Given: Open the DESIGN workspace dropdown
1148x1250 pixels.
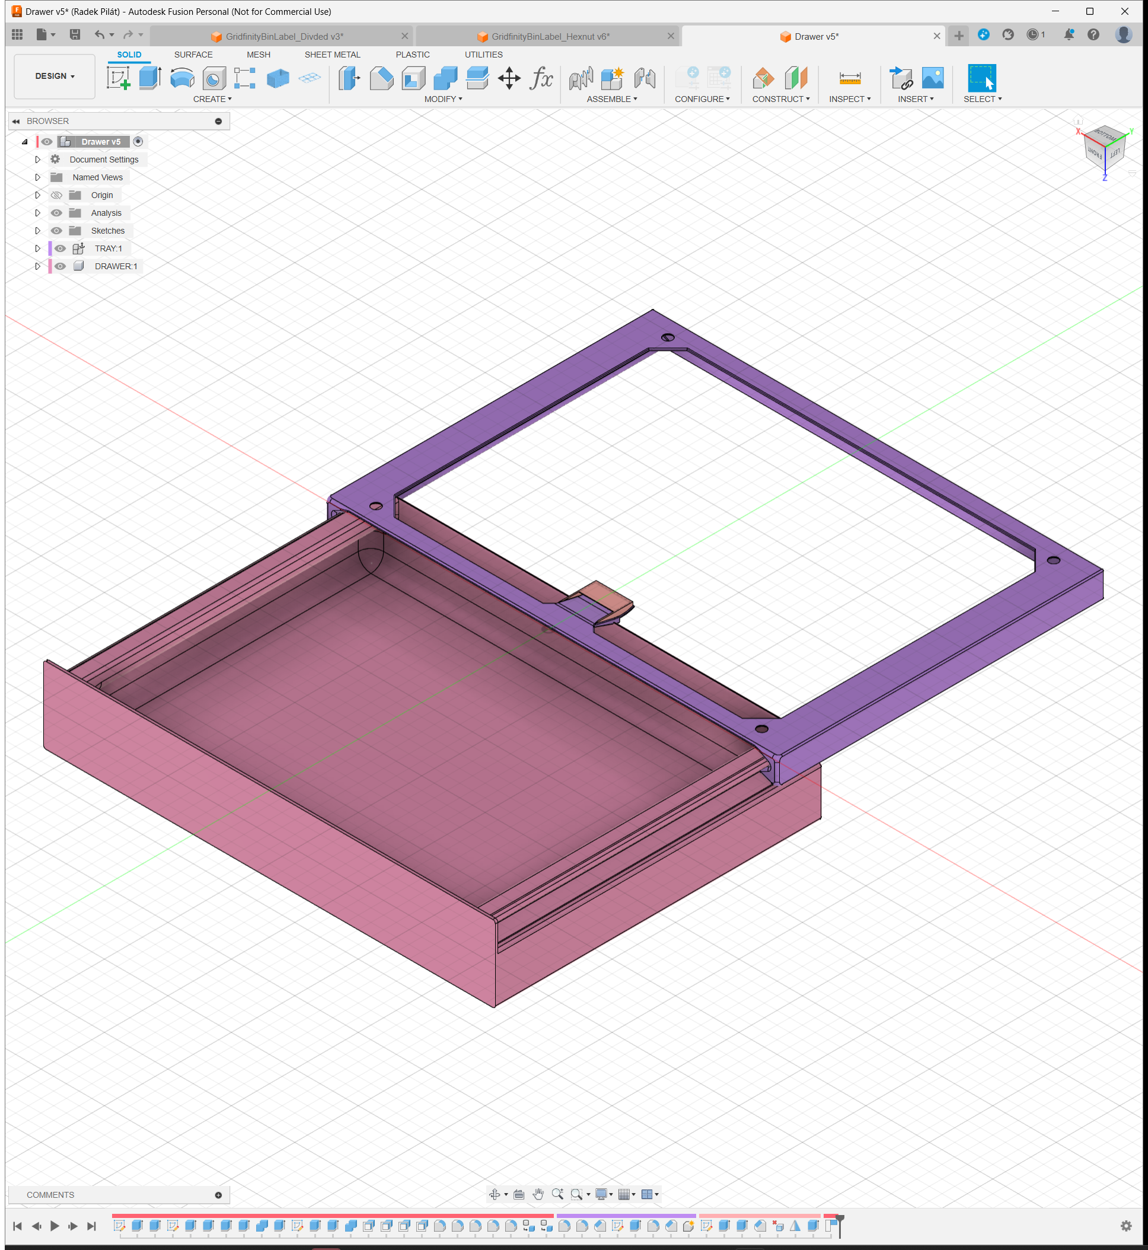Looking at the screenshot, I should point(55,76).
